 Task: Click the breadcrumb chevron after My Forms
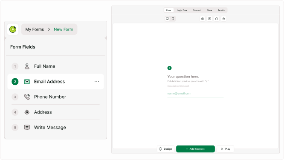point(49,29)
